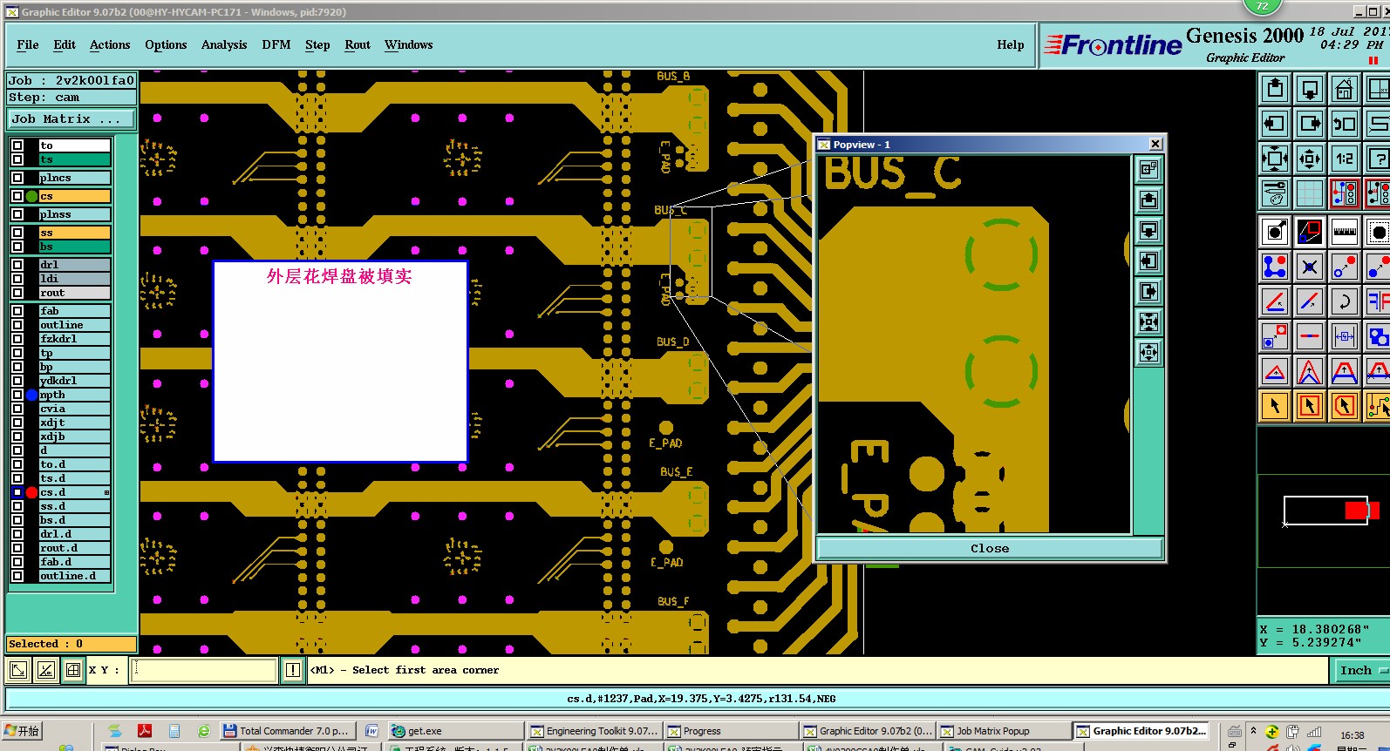Click the zoom icon with outward arrows around large box
The width and height of the screenshot is (1390, 751).
click(x=1275, y=159)
